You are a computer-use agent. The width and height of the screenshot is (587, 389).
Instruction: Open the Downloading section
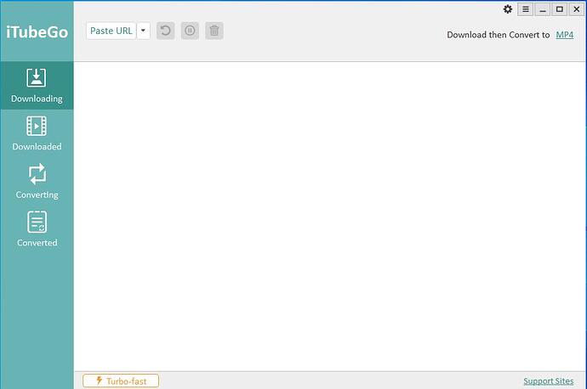[x=37, y=86]
